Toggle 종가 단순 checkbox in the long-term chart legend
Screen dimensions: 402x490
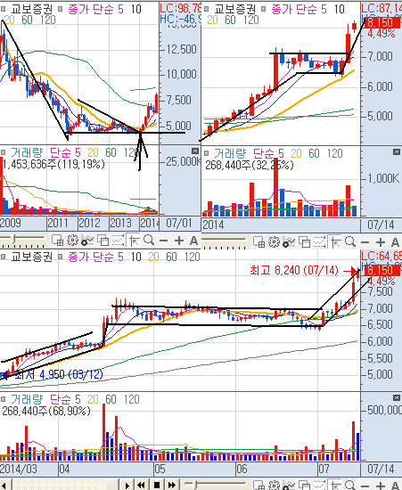(61, 9)
